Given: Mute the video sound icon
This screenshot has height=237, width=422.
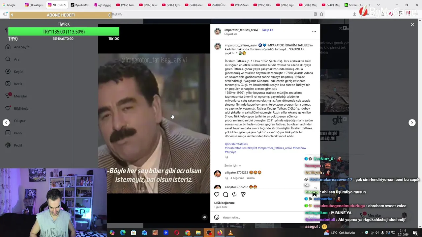Looking at the screenshot, I should click(x=204, y=217).
